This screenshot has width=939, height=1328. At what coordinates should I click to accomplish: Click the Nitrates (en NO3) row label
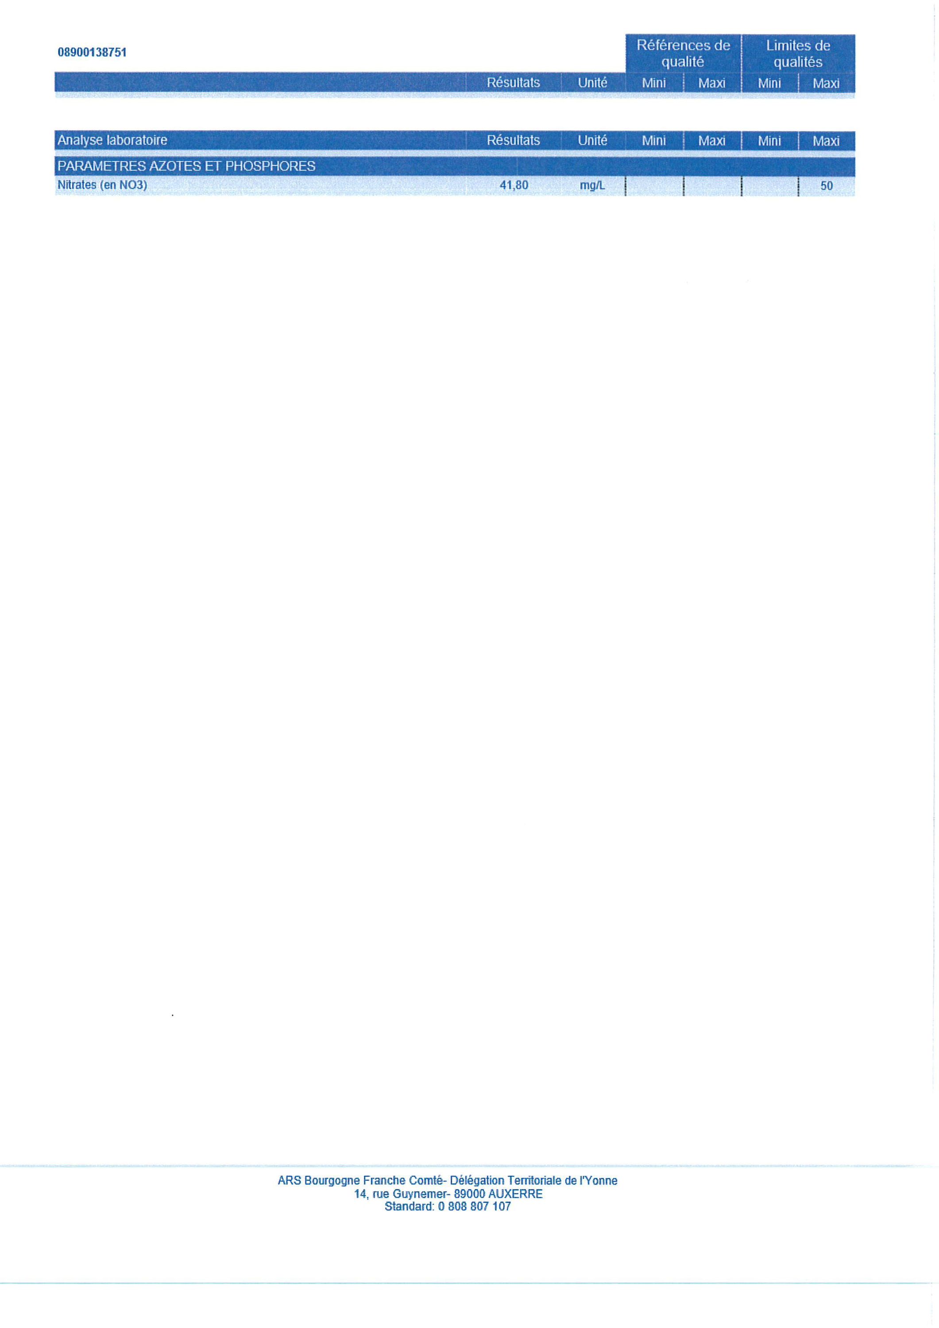tap(102, 185)
